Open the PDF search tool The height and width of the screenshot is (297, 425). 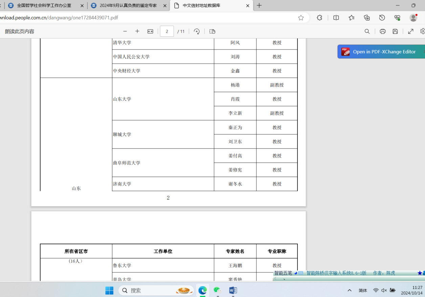367,31
